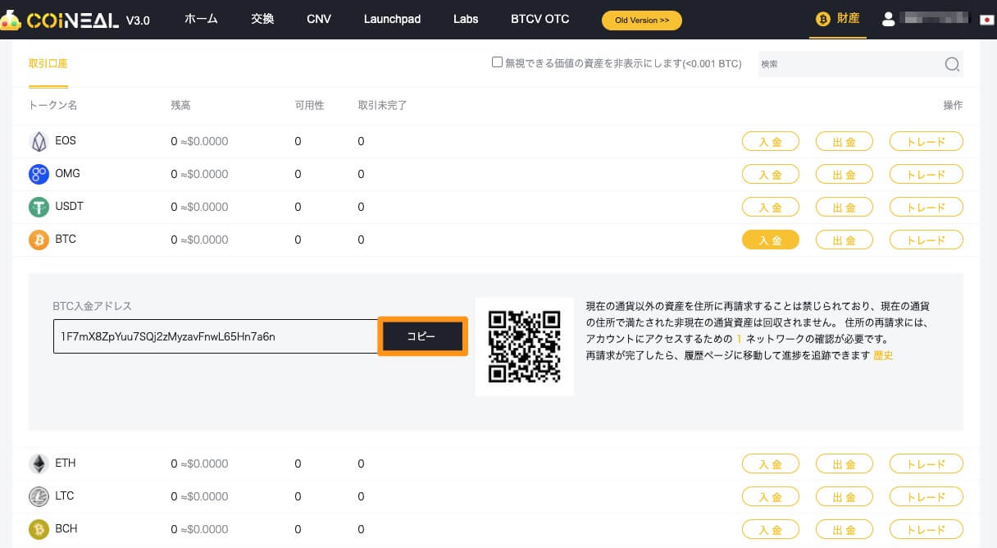Collapse BTC 入金 deposit panel
Screen dimensions: 997x548
[770, 240]
